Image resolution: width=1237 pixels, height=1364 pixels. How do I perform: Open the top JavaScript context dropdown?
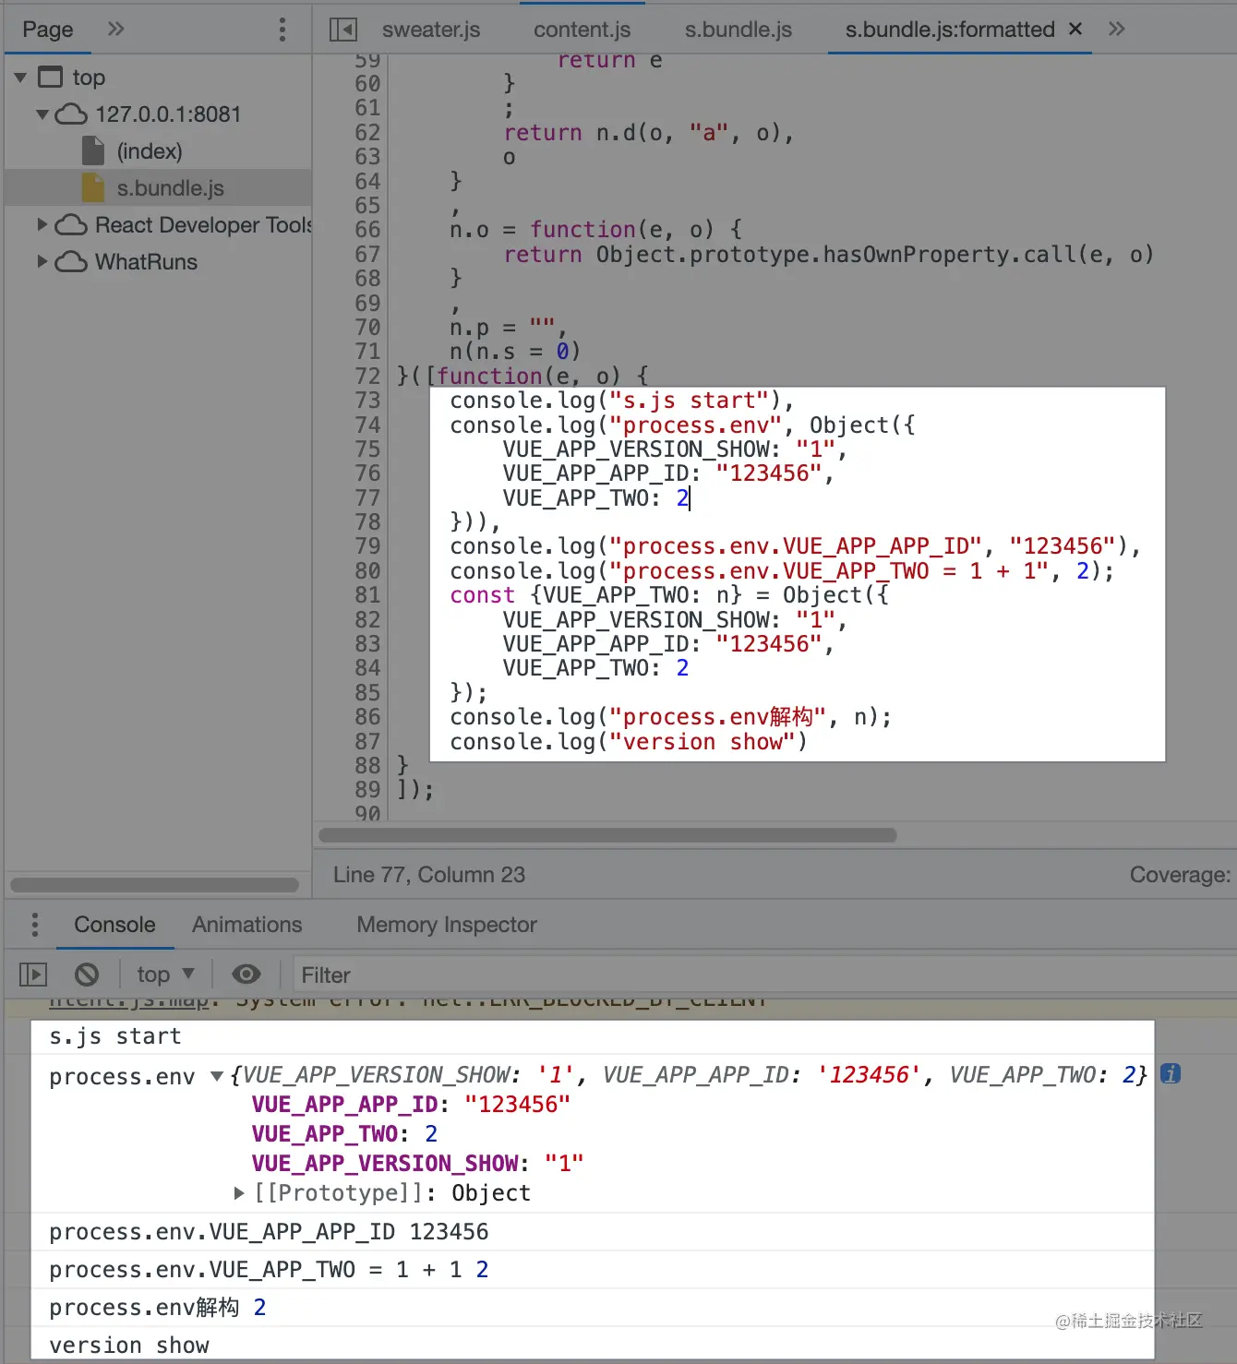166,975
